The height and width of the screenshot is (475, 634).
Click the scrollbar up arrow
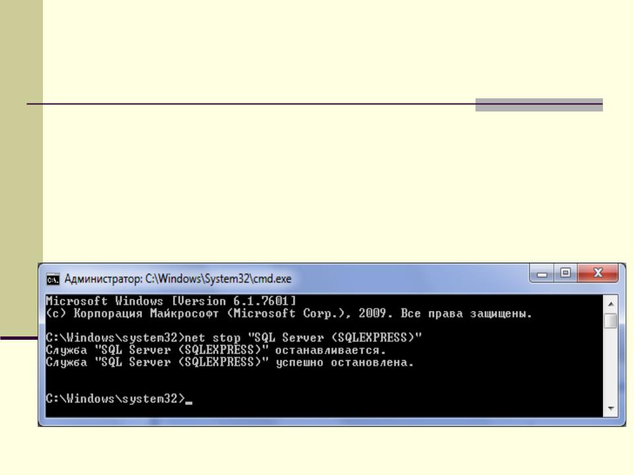pos(610,303)
